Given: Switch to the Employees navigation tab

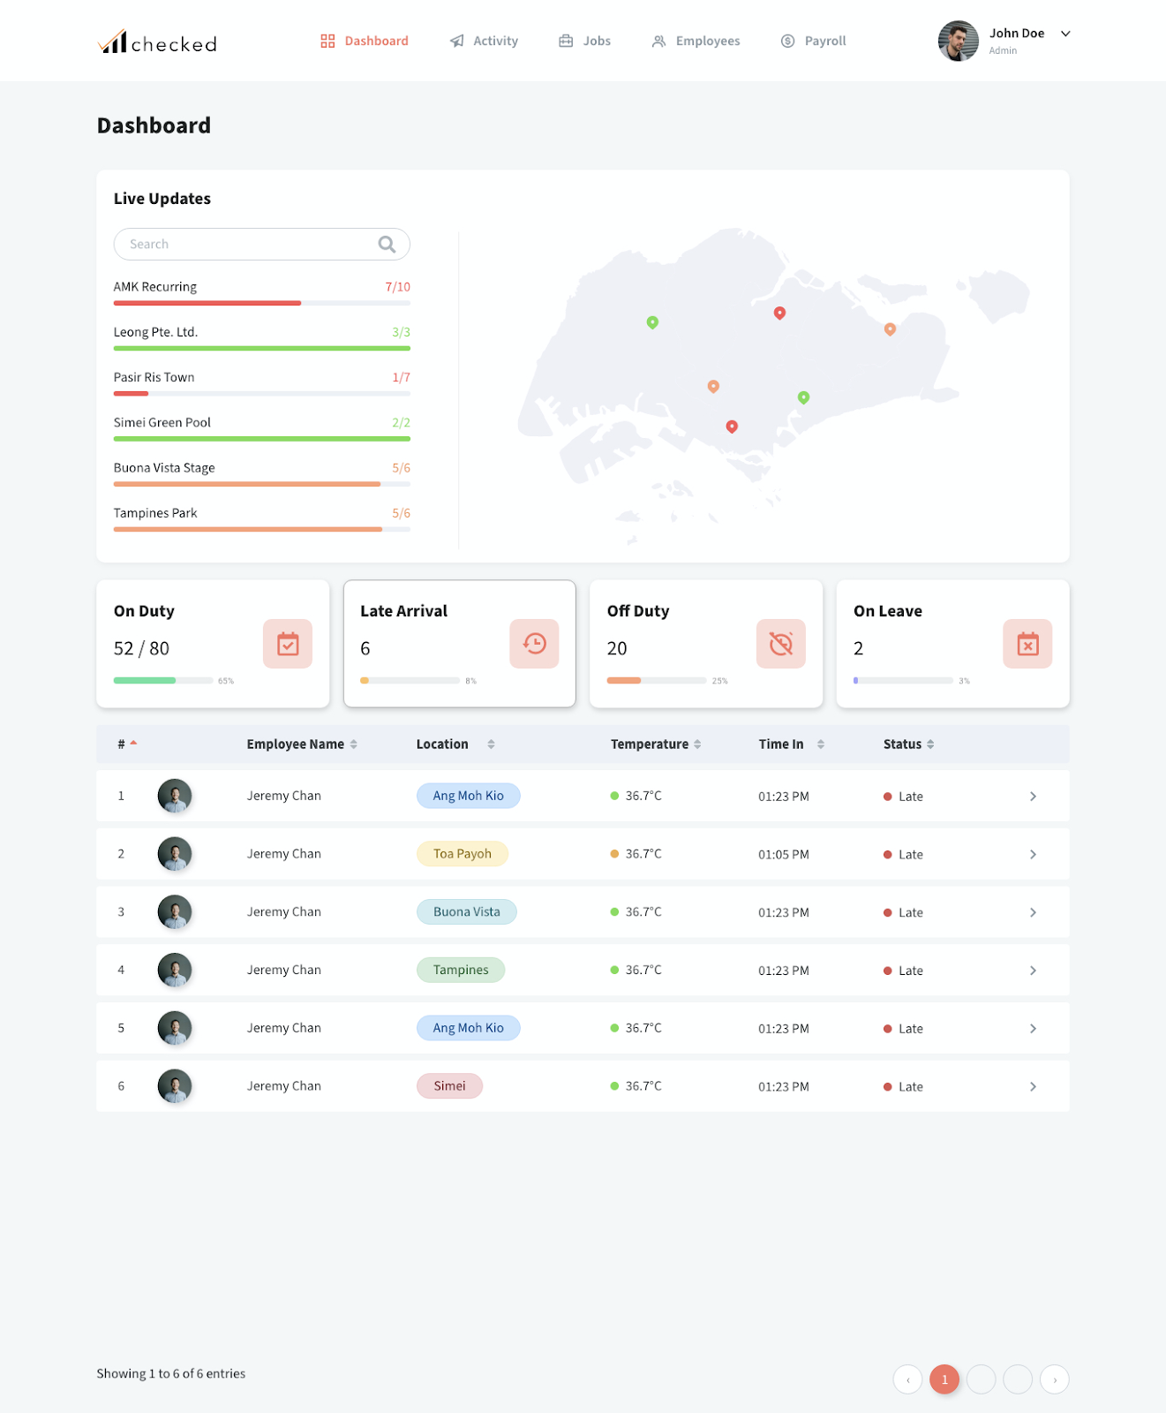Looking at the screenshot, I should [696, 42].
